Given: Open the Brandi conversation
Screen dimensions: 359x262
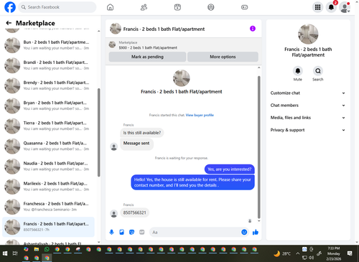Looking at the screenshot, I should (49, 65).
